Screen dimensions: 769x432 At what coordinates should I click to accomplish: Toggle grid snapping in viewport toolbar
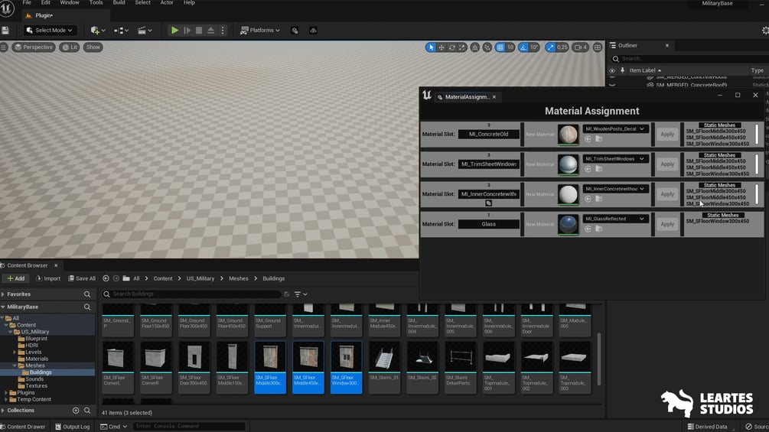[500, 47]
